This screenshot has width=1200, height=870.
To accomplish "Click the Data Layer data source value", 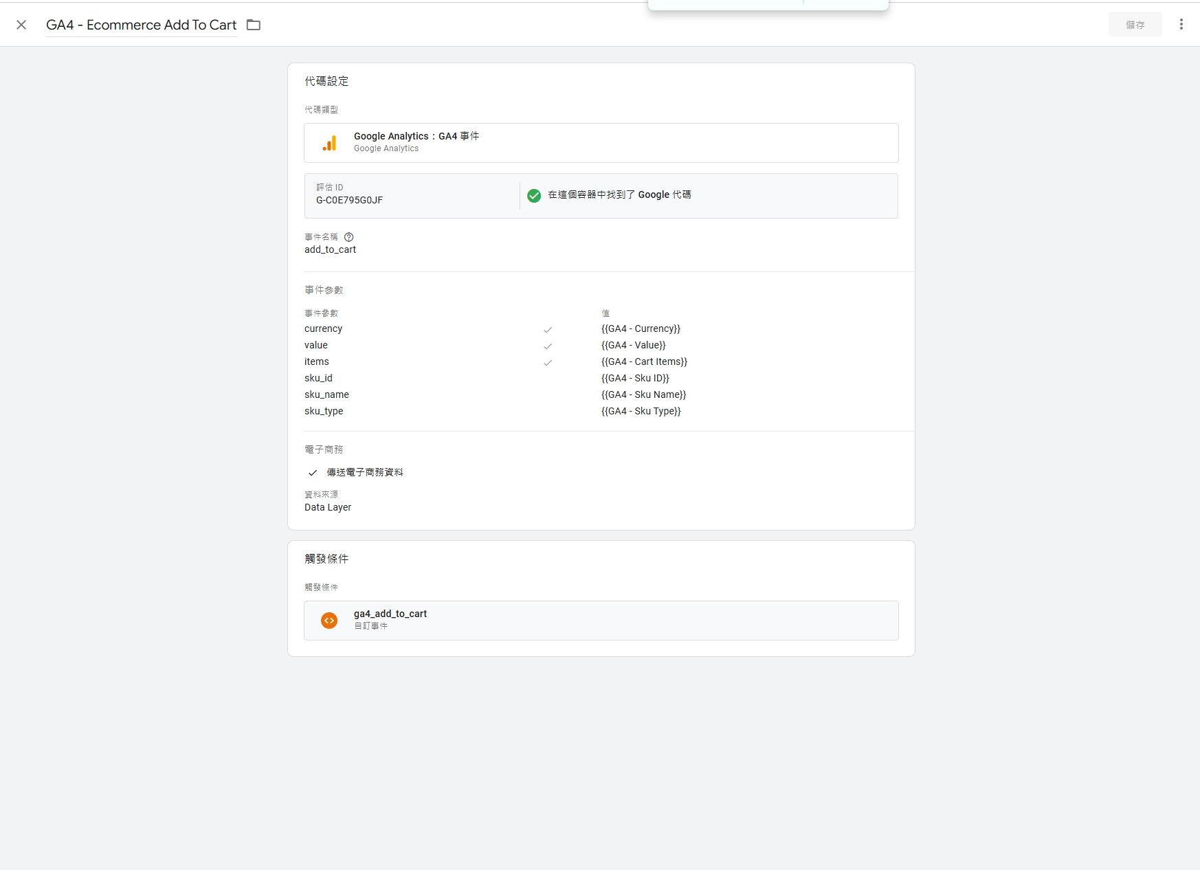I will [x=328, y=508].
